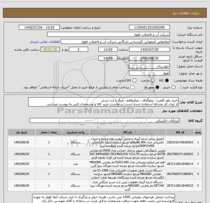Viewport: 210px width, 203px height.
Task: Click the Unilyzer 900 analyzer item name
Action: 128,142
